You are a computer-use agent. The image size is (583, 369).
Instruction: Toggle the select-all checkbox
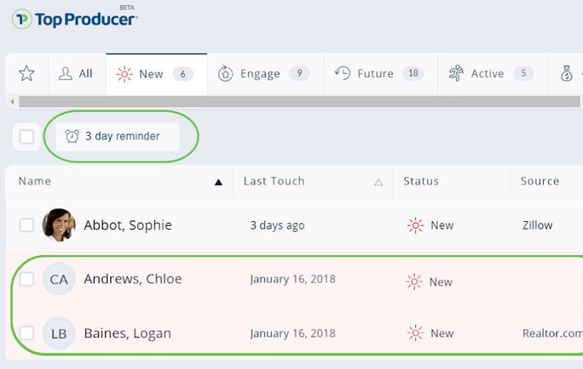(x=26, y=137)
